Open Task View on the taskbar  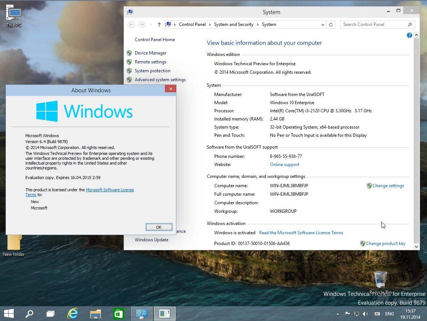click(50, 314)
